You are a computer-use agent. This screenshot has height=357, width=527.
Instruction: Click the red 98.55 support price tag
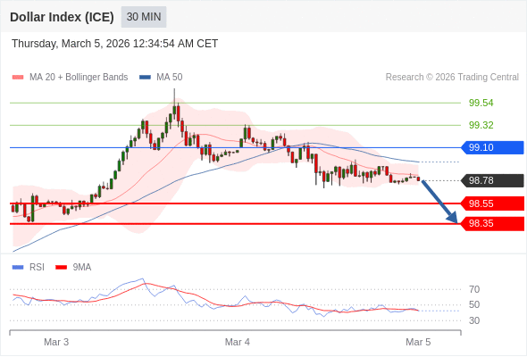[492, 203]
